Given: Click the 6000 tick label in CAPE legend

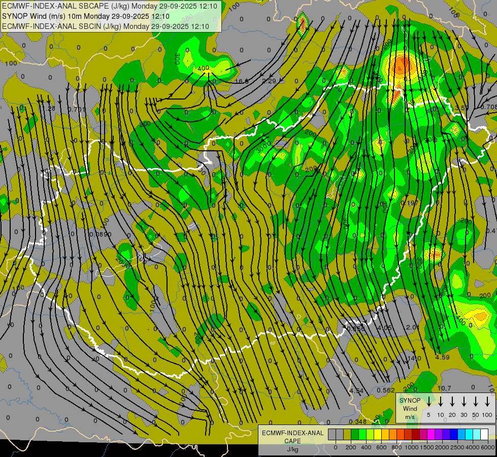Looking at the screenshot, I should point(487,447).
